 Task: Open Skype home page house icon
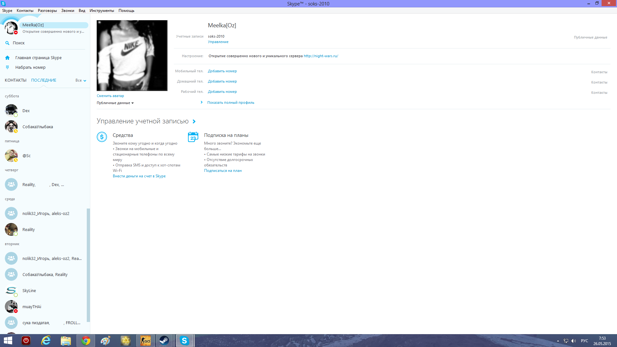tap(7, 58)
